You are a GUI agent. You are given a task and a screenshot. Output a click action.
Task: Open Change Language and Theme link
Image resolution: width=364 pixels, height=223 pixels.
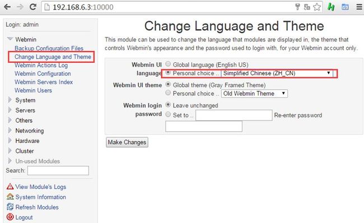point(53,57)
